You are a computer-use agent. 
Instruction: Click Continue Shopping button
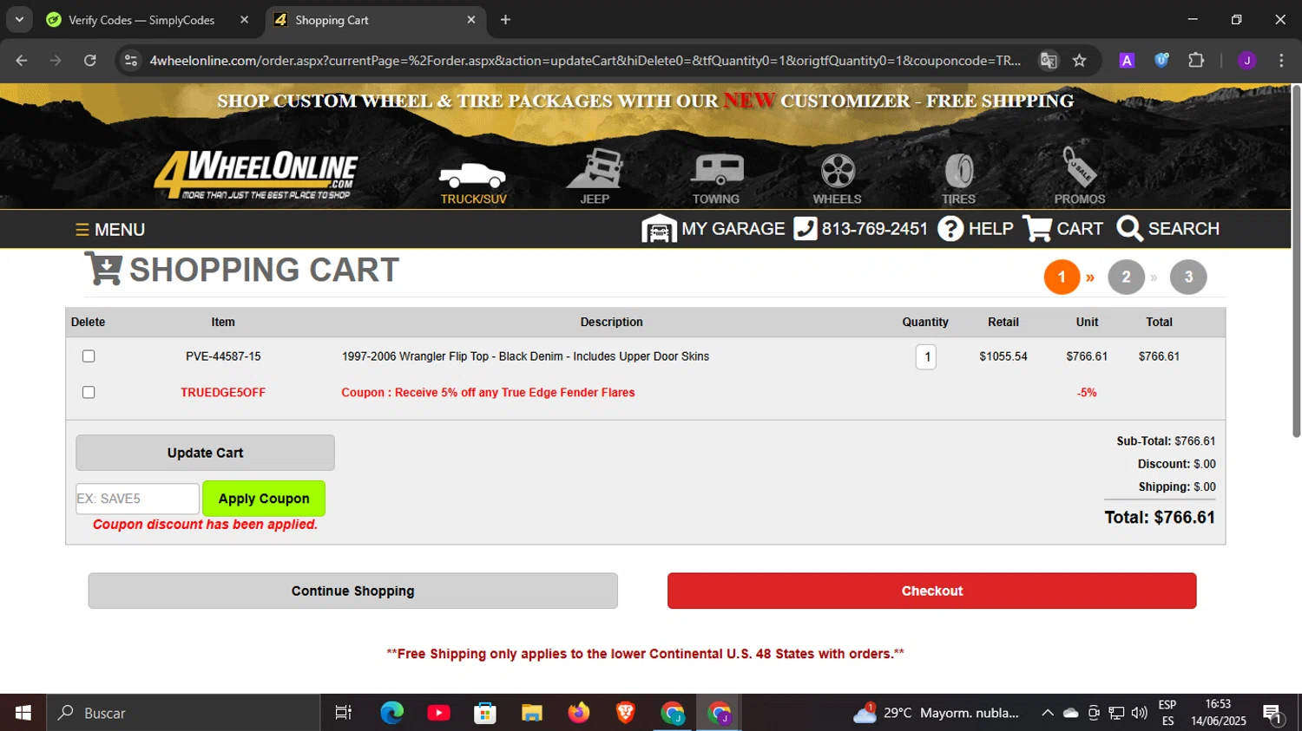pyautogui.click(x=352, y=591)
